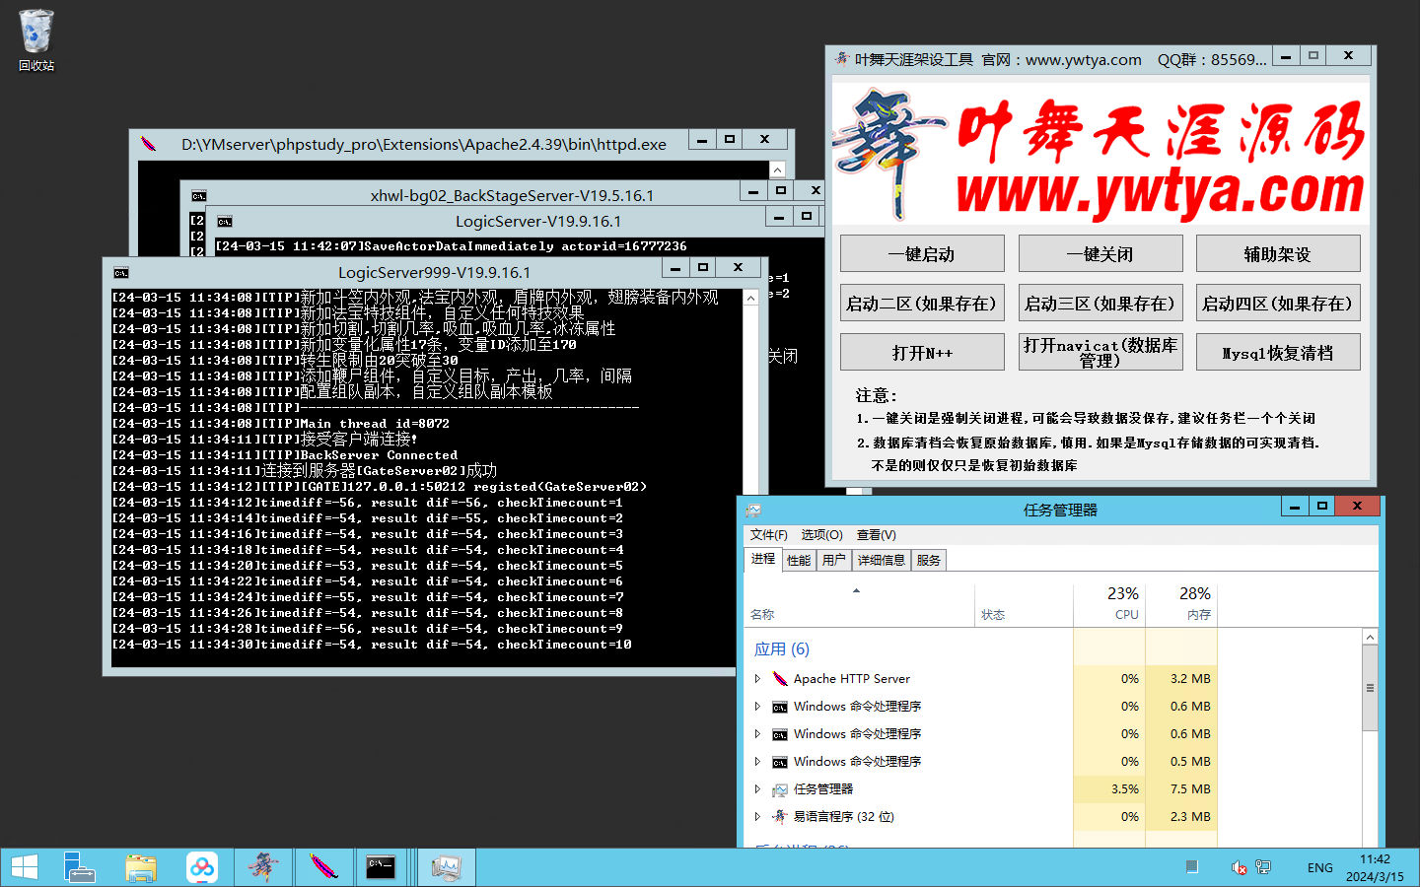Open the 辅助架设 button
Image resolution: width=1420 pixels, height=887 pixels.
[x=1278, y=253]
